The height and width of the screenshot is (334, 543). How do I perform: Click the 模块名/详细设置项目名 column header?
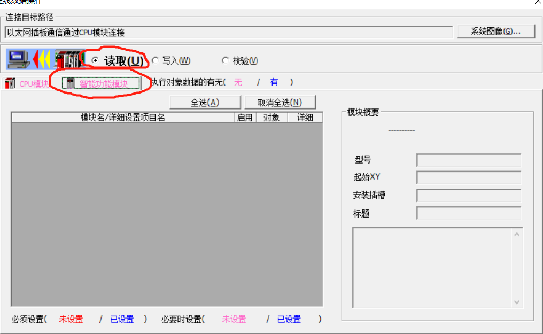click(122, 118)
